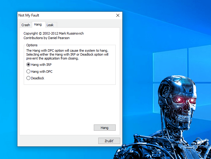Choose the Hang with DPC radio circle
211x159 pixels.
(29, 72)
